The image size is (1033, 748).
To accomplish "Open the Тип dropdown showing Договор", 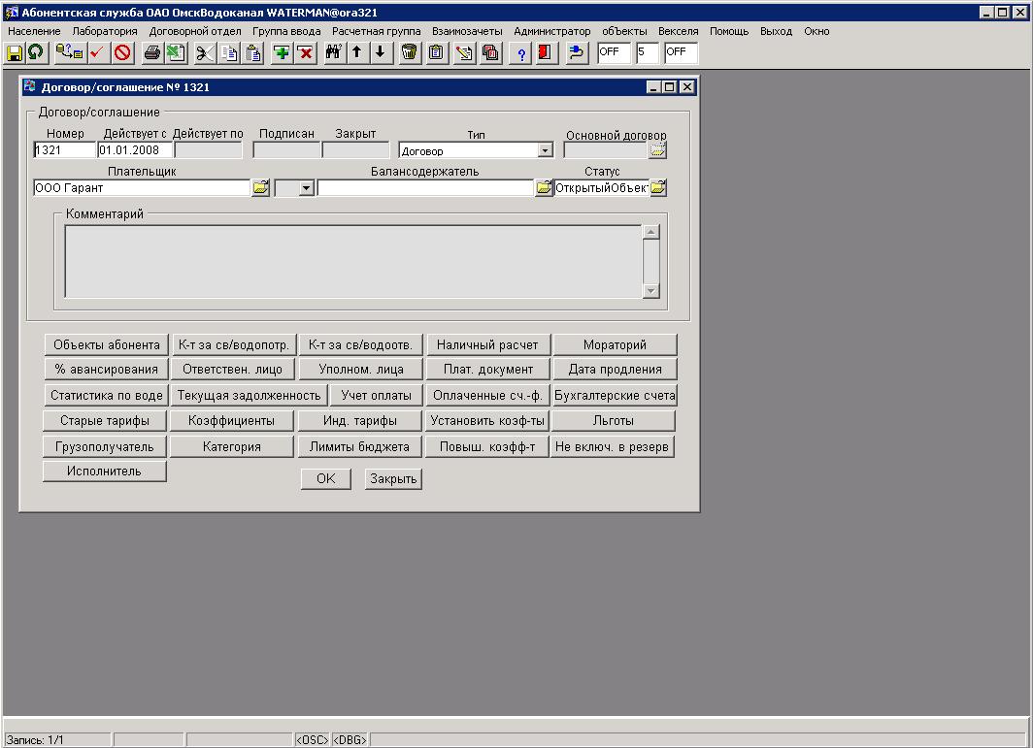I will (x=545, y=150).
